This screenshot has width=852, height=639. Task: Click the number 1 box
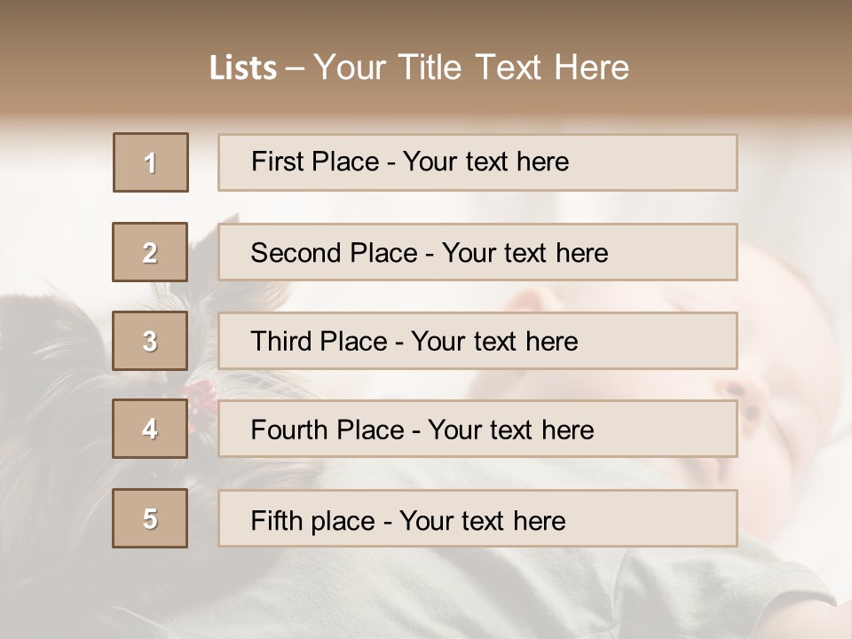click(x=151, y=162)
